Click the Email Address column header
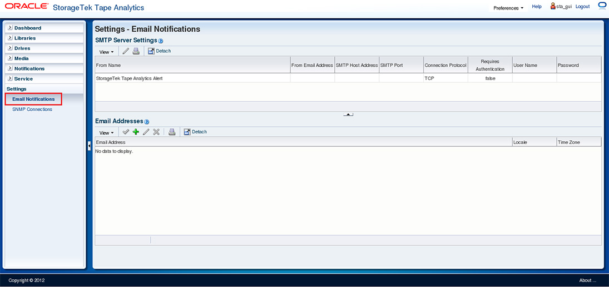This screenshot has width=609, height=287. (x=303, y=142)
